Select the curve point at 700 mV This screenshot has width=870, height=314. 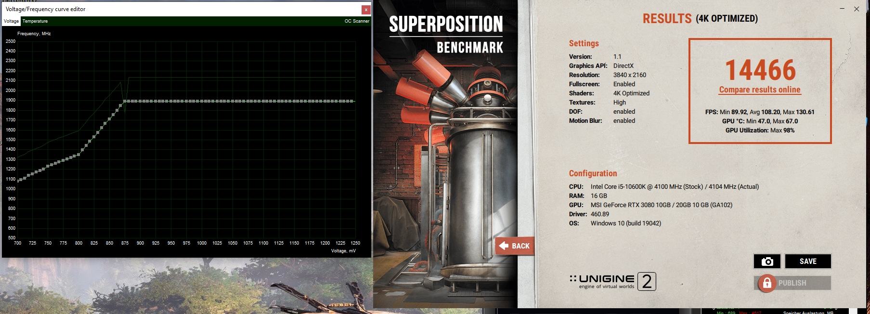pos(18,181)
